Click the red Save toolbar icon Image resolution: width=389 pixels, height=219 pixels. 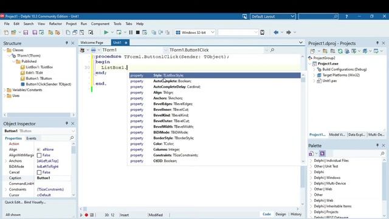[x=26, y=32]
